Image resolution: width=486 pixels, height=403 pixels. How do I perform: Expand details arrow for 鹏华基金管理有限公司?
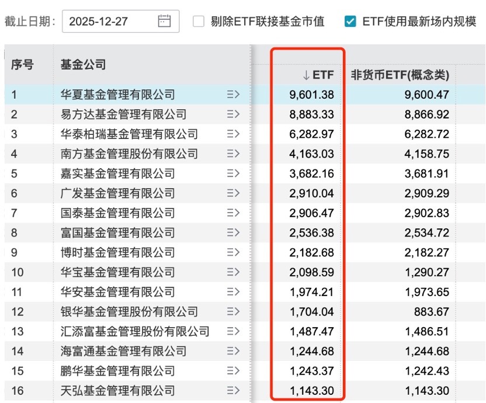coord(233,370)
